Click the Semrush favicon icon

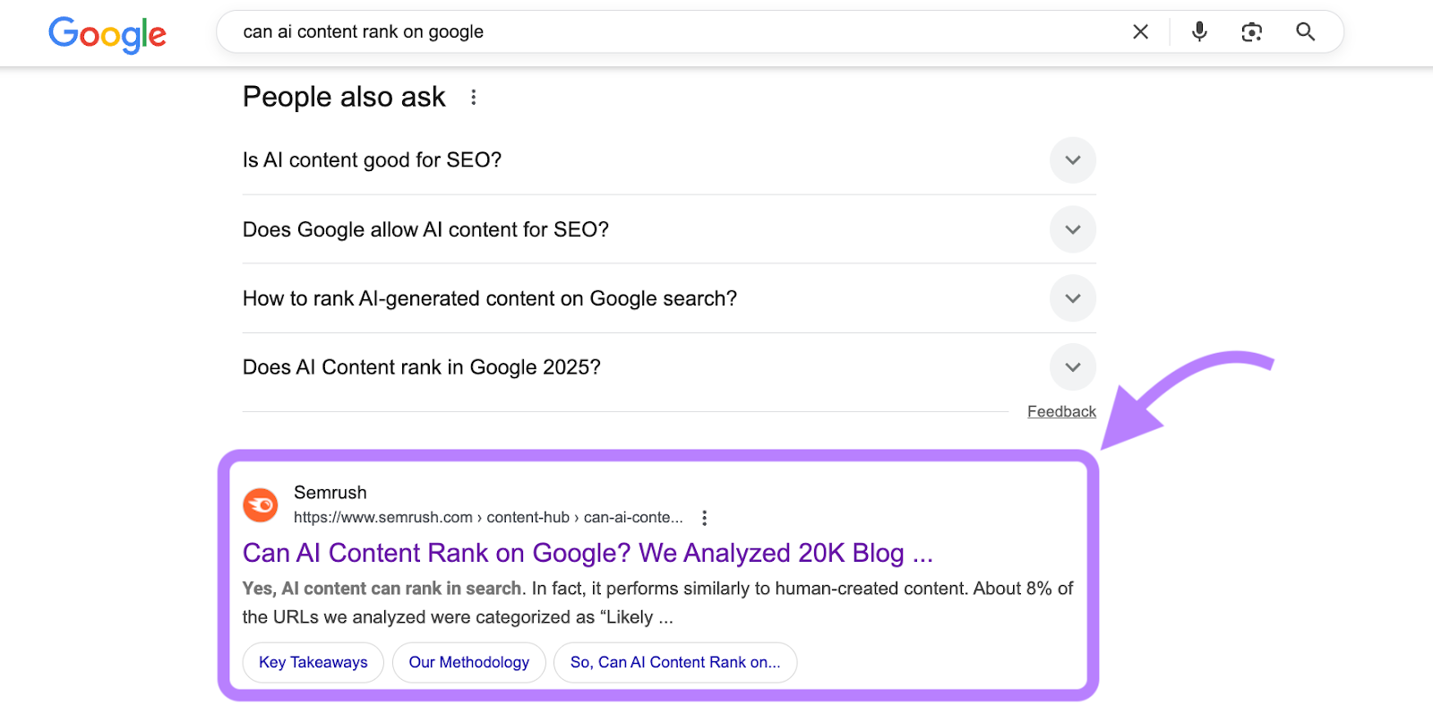coord(261,505)
